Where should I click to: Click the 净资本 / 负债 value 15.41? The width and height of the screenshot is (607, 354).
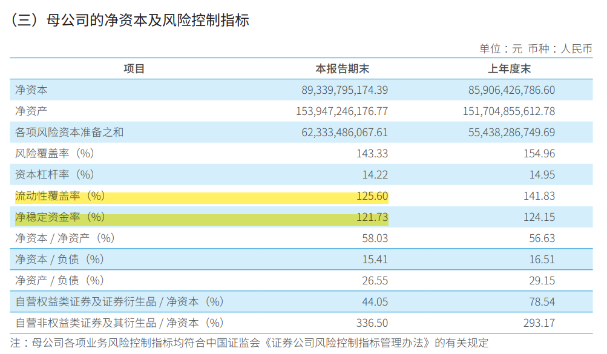click(x=375, y=259)
